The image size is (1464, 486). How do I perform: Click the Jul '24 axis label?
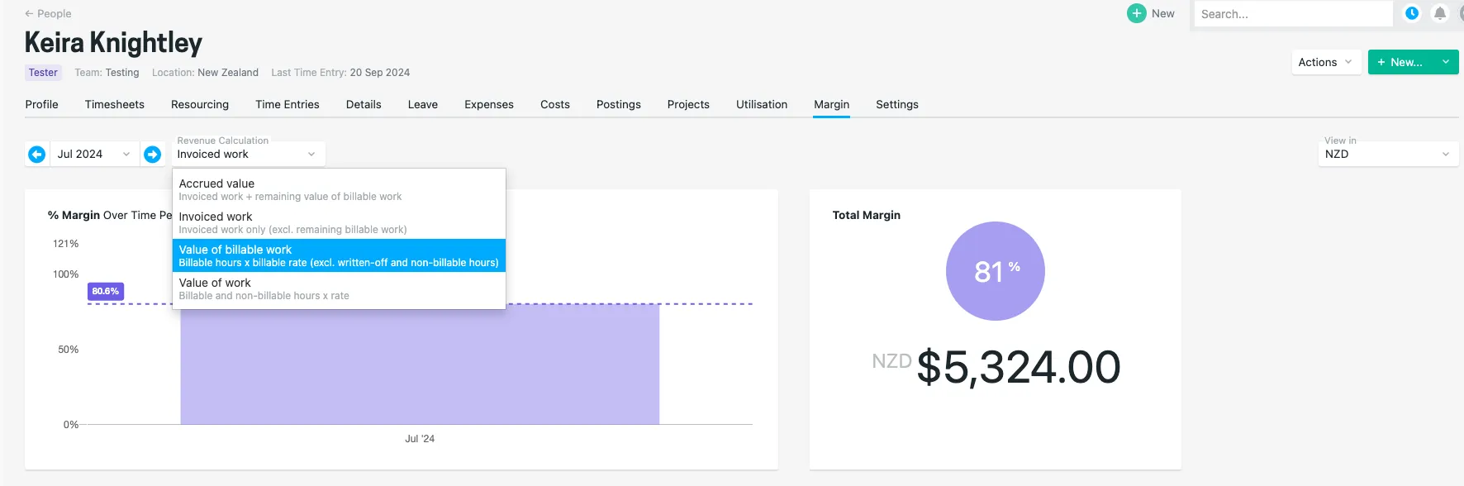pyautogui.click(x=420, y=439)
